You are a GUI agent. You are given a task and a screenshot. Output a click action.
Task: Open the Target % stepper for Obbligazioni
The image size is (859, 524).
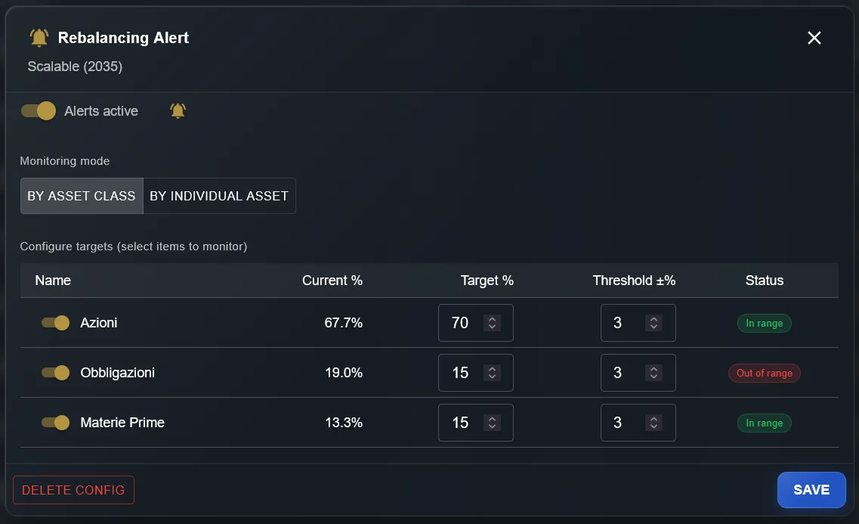(492, 373)
